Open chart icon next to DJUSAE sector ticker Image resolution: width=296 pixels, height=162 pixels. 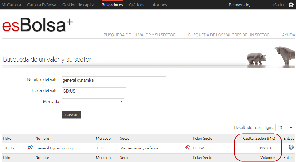(x=187, y=147)
